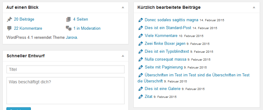Open the Jarova theme link
Screen dimensions: 263x110
71,38
